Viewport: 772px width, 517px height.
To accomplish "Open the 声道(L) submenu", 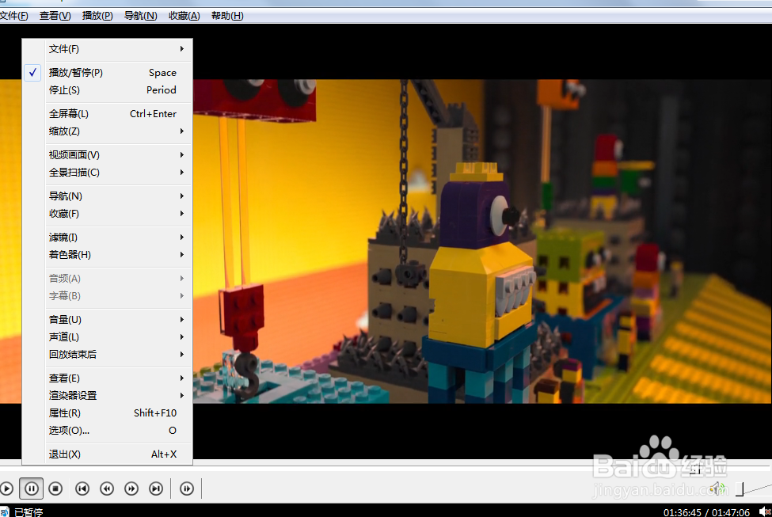I will [108, 336].
